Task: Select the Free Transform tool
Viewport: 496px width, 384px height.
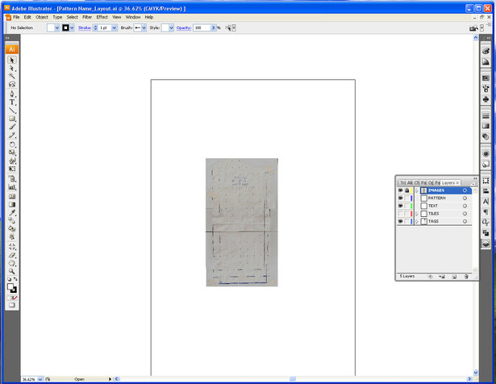Action: [x=12, y=169]
